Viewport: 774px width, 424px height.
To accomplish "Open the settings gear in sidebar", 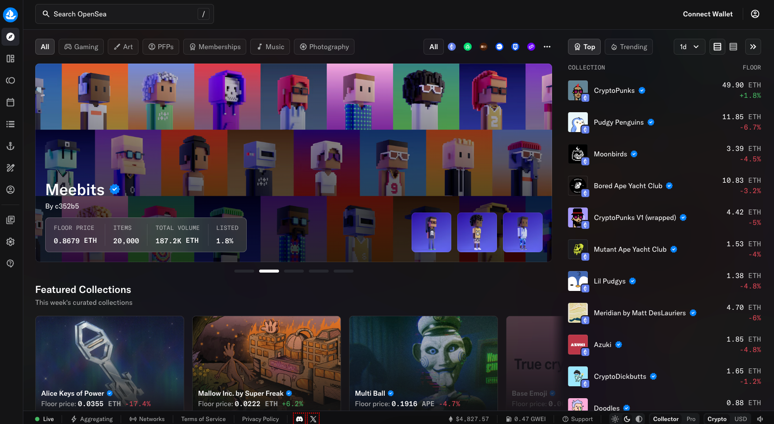I will click(10, 242).
